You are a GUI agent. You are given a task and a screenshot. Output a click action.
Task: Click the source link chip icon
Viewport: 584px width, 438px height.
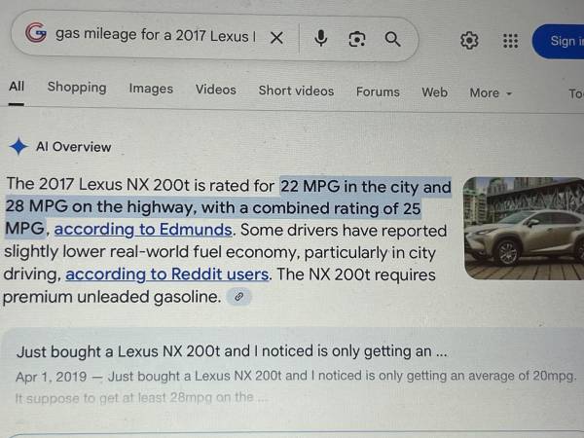coord(239,297)
